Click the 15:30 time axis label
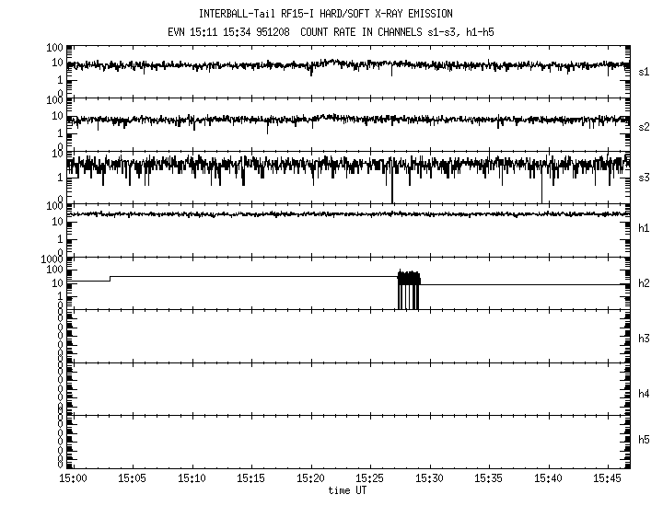Image resolution: width=663 pixels, height=506 pixels. [x=429, y=478]
